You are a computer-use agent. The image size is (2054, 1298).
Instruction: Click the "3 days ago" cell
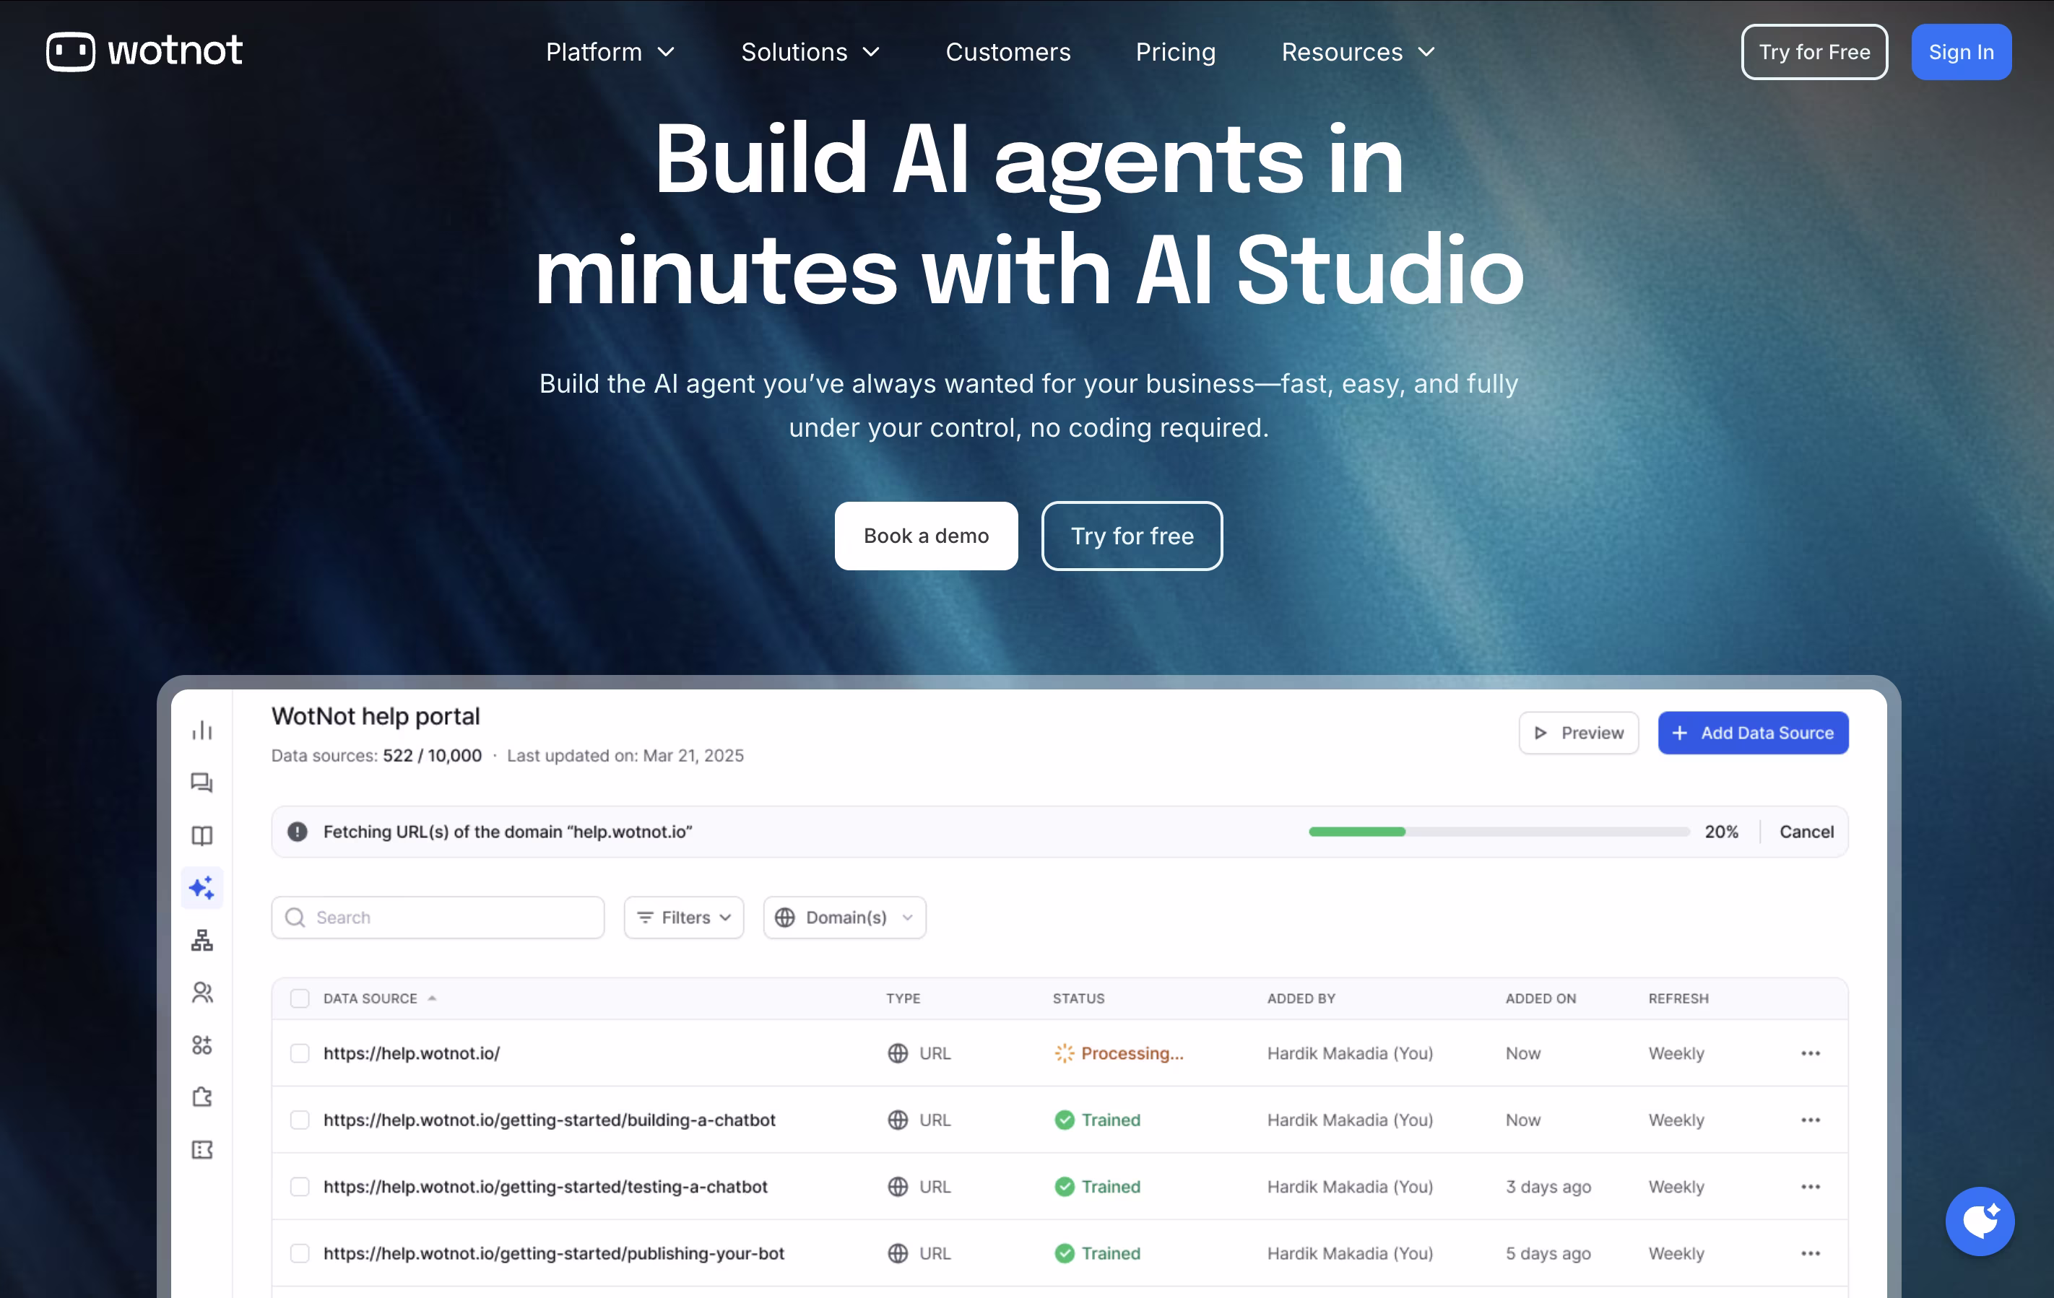tap(1548, 1186)
